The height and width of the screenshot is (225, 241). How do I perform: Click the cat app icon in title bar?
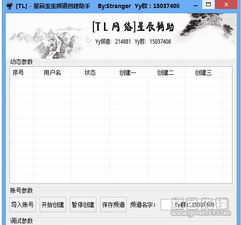pyautogui.click(x=9, y=6)
